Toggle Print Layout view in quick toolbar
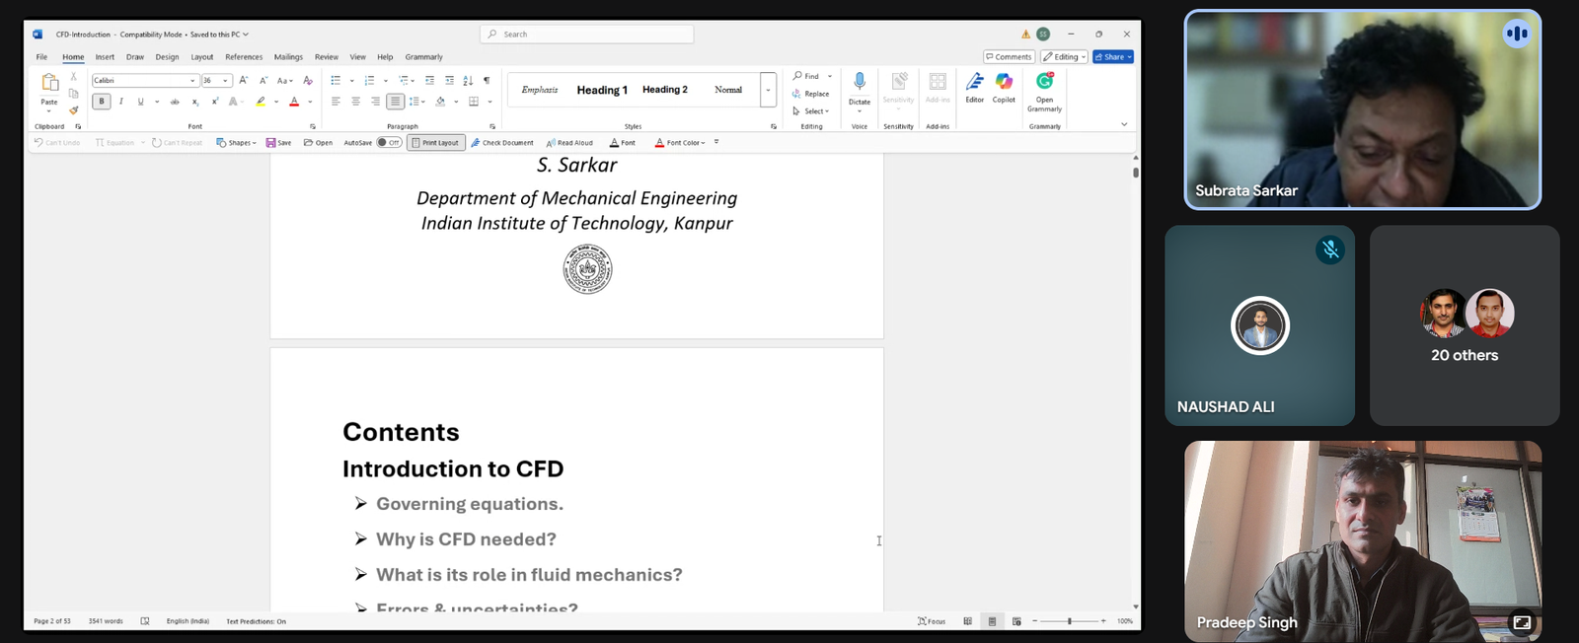1579x643 pixels. pos(435,143)
